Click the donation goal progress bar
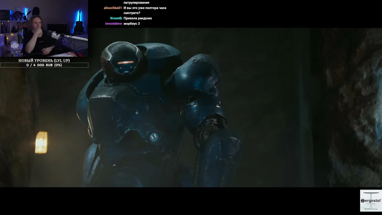Screen dimensions: 382x215 pos(44,65)
